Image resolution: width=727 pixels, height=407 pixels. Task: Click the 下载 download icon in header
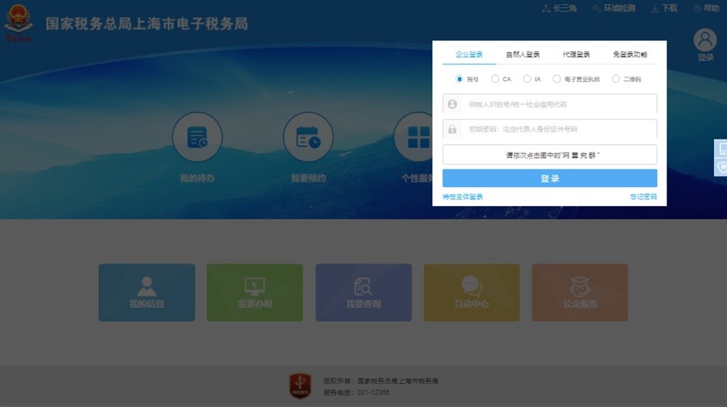point(656,8)
